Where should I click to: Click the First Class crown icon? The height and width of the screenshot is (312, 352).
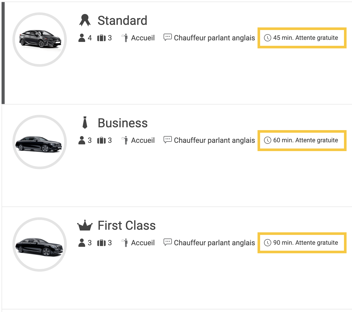tap(85, 225)
